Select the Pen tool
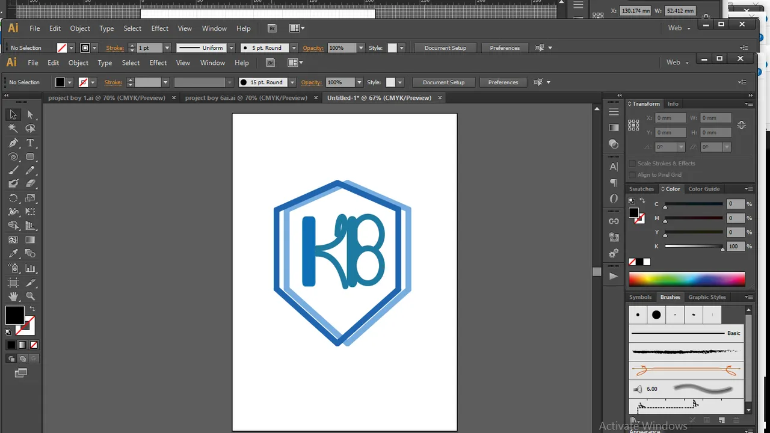Viewport: 770px width, 433px height. pyautogui.click(x=13, y=143)
